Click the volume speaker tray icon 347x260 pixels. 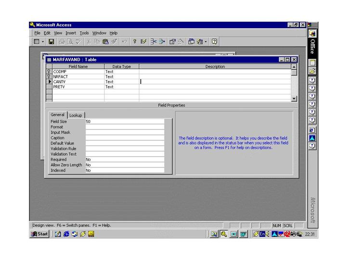tap(268, 234)
